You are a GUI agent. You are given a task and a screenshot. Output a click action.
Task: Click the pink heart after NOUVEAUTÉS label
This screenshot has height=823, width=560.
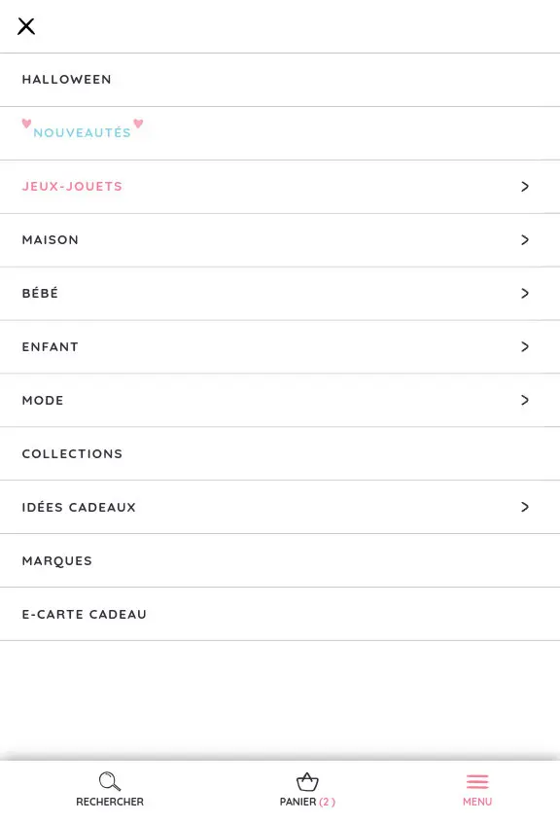[x=138, y=125]
